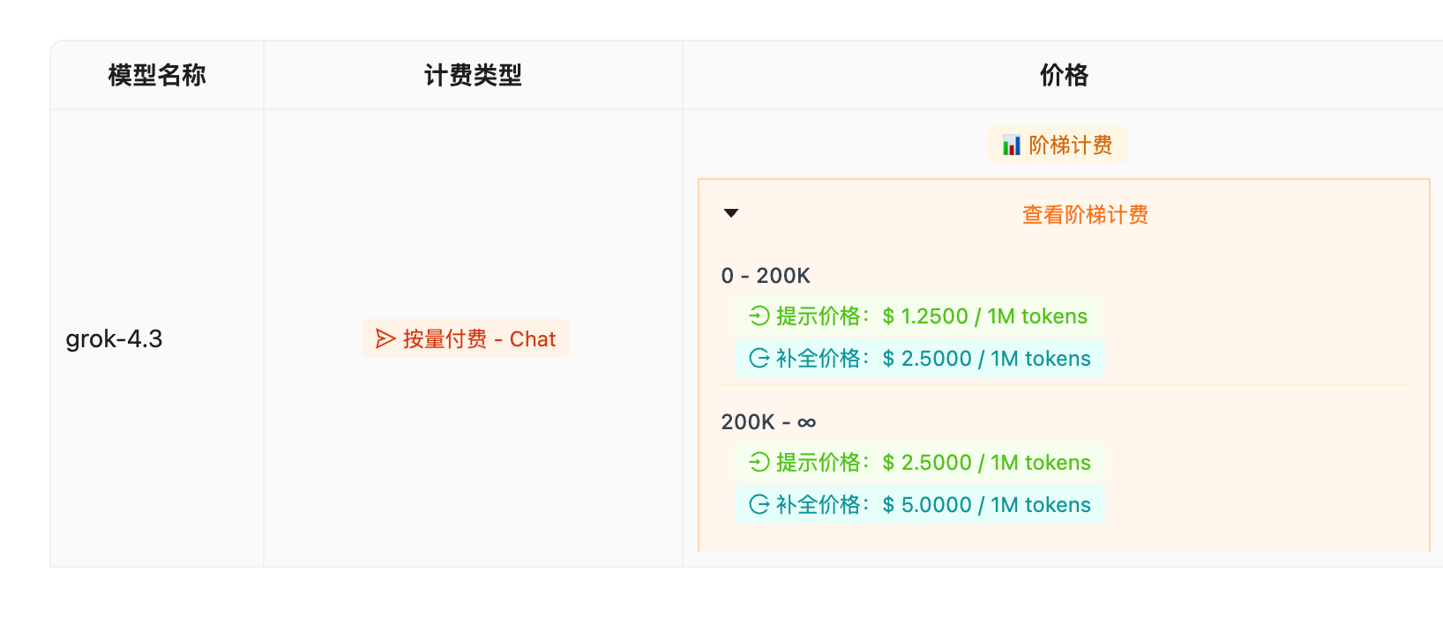Click the 补全价格 $ 5.0000 / 1M tokens tag
Image resolution: width=1443 pixels, height=624 pixels.
[x=920, y=504]
